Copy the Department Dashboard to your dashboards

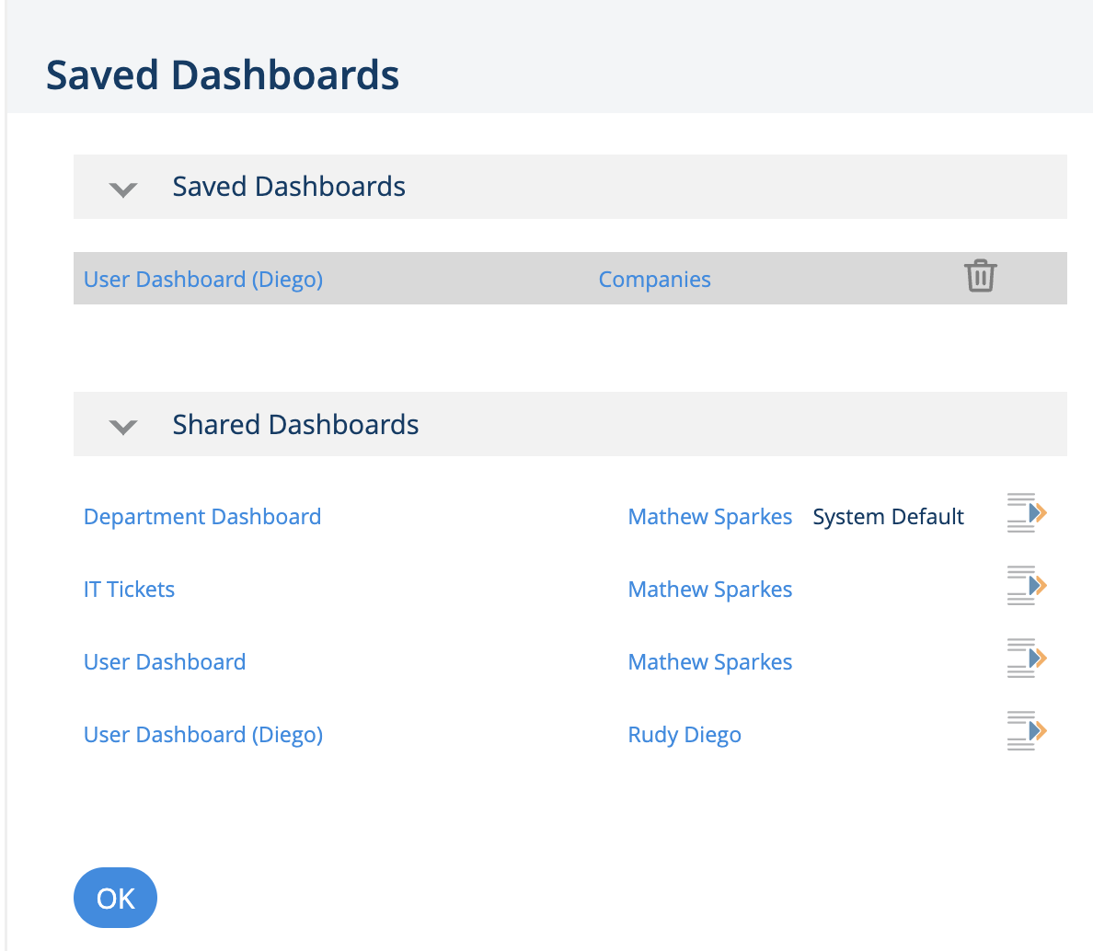click(1025, 514)
